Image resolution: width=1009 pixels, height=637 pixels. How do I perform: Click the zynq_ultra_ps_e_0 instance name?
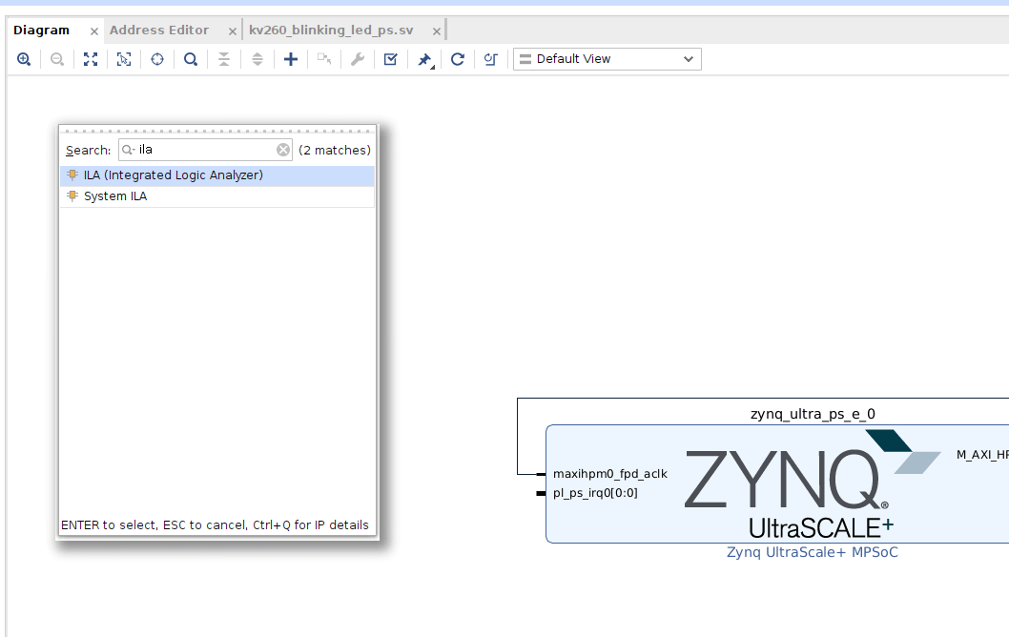pos(813,414)
